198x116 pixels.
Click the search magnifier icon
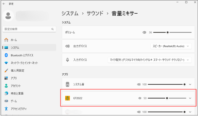53,29
